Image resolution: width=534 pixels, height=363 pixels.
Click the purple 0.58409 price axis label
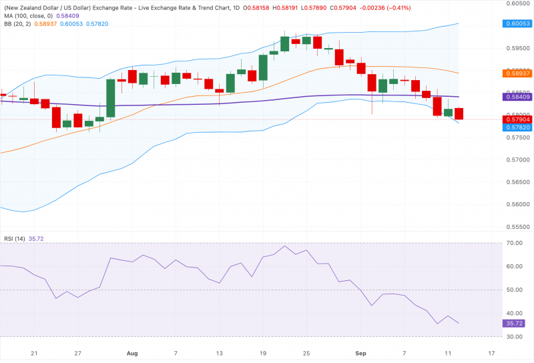(x=518, y=97)
